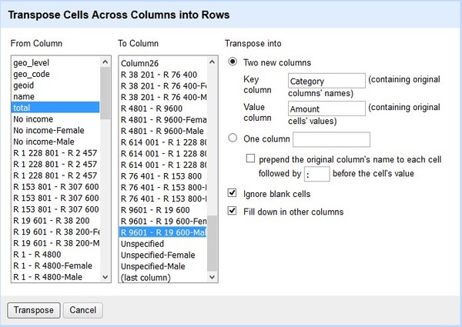This screenshot has width=462, height=327.
Task: Enable prepend original column's name checkbox
Action: click(249, 158)
